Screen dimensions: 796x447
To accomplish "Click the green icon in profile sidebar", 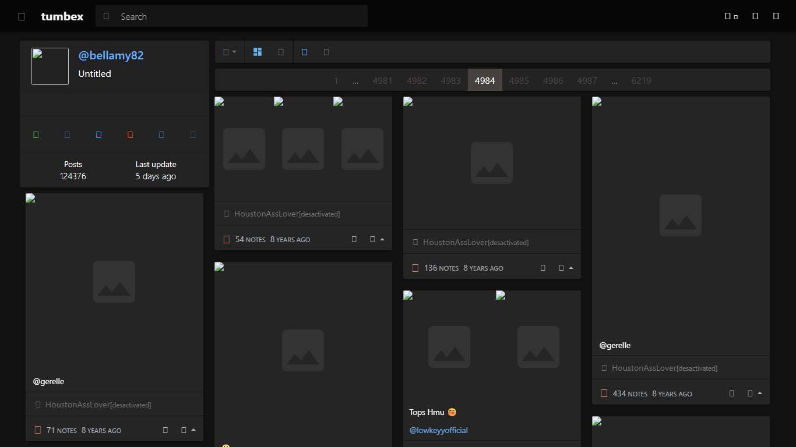I will point(36,134).
